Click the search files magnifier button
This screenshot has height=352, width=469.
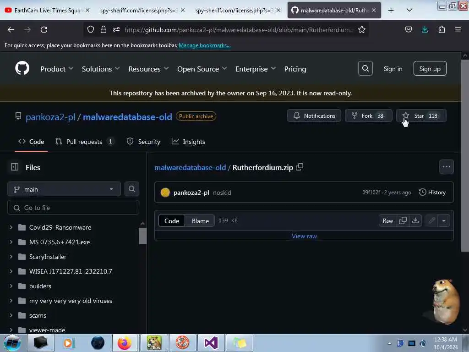point(131,189)
